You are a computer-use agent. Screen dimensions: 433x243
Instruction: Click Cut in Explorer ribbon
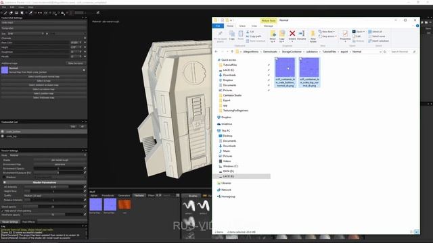(250, 32)
